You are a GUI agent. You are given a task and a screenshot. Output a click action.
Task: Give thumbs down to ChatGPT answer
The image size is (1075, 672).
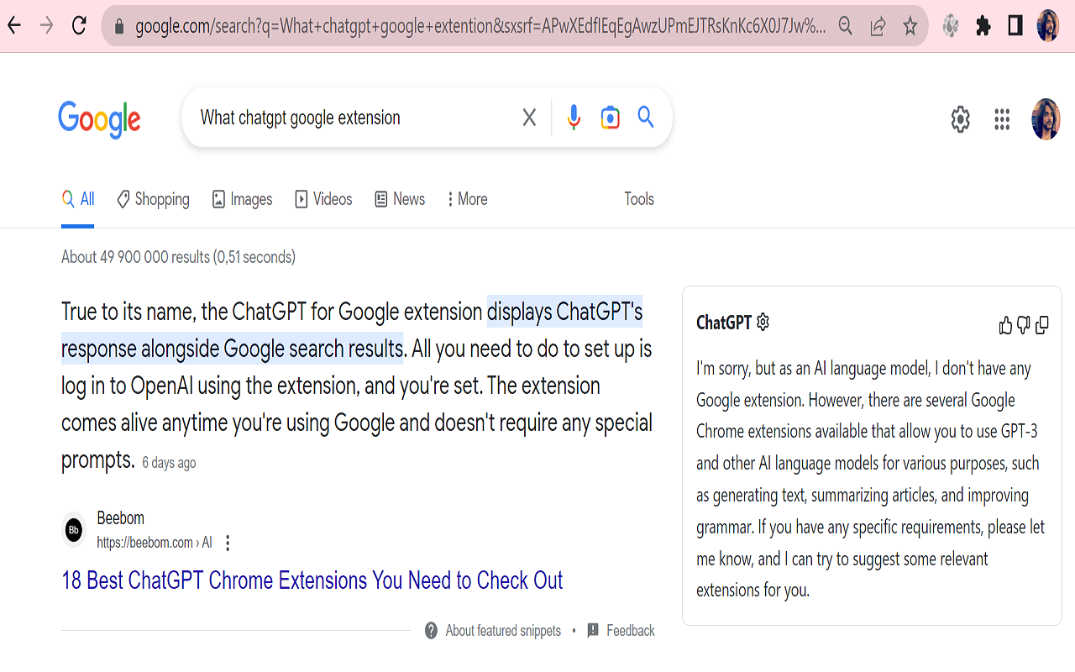coord(1023,325)
